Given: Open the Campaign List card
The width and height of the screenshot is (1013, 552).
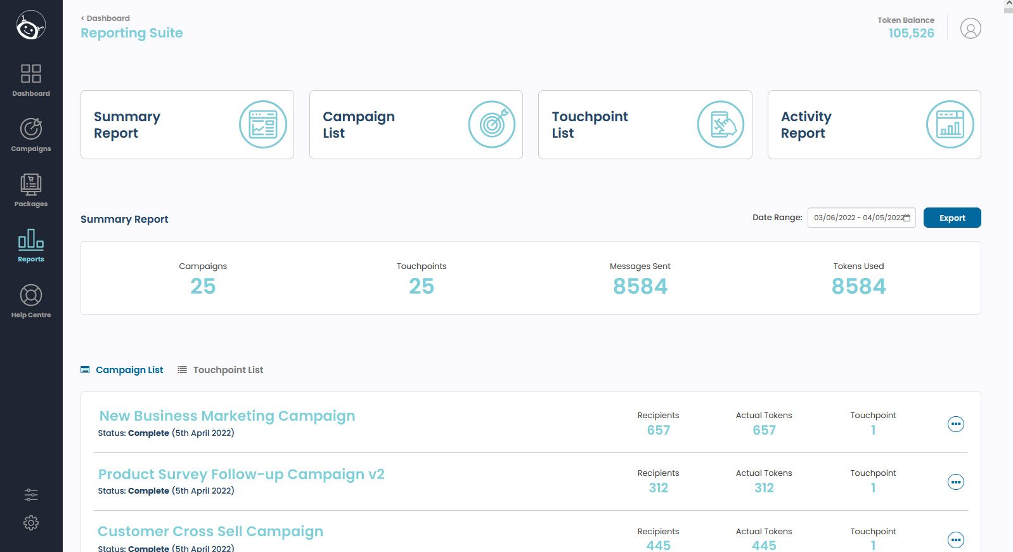Looking at the screenshot, I should pyautogui.click(x=416, y=125).
